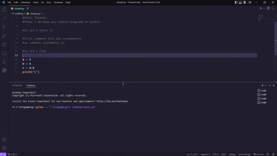This screenshot has height=156, width=277.
Task: Open the Terminal menu
Action: 58,3
